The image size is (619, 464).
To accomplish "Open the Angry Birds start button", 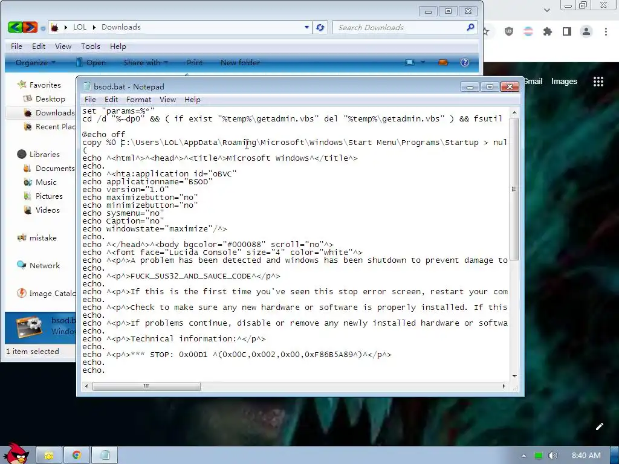I will [x=15, y=453].
